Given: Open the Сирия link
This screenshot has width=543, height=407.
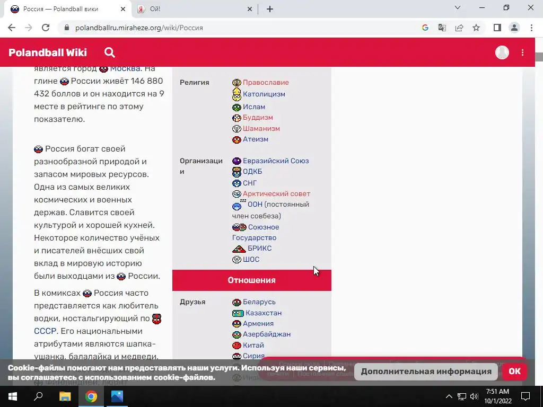Looking at the screenshot, I should [x=253, y=356].
